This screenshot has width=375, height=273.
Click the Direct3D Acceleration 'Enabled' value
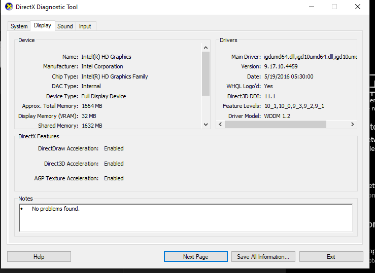pos(114,164)
